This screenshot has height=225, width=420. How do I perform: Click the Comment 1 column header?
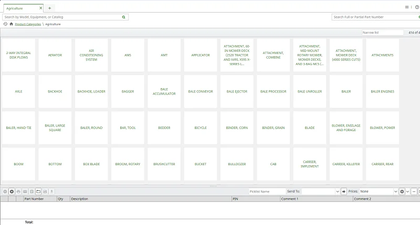(x=317, y=199)
